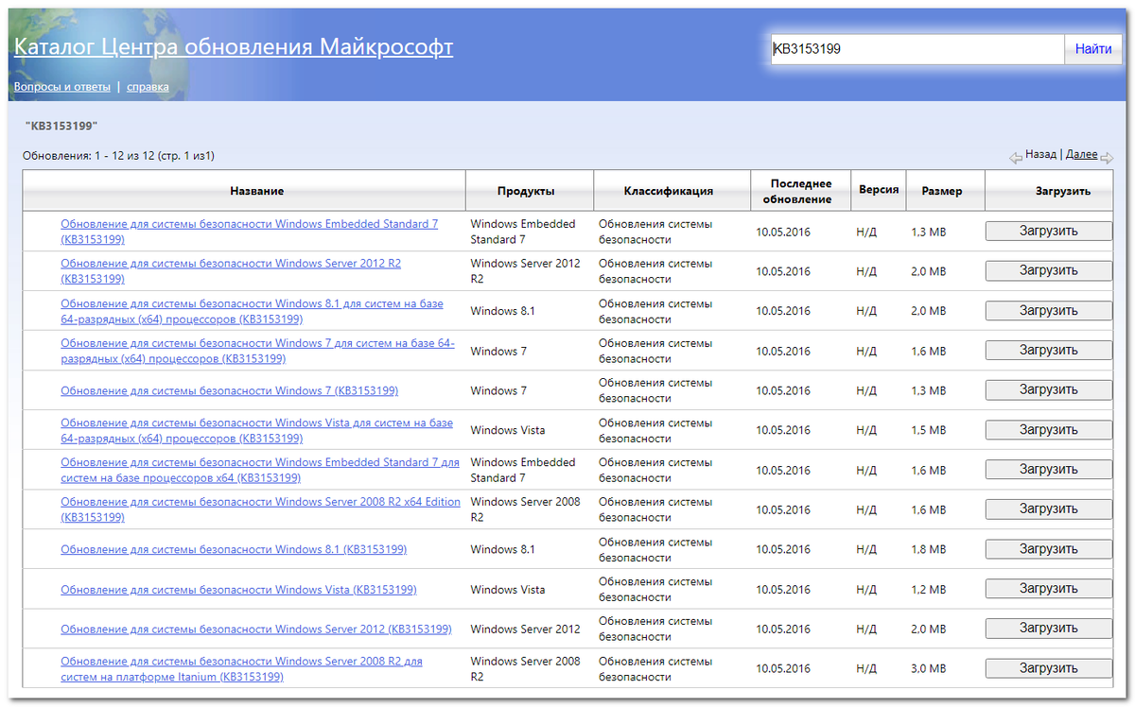The height and width of the screenshot is (707, 1135).
Task: Sort by Последнее обновление column header
Action: [800, 191]
